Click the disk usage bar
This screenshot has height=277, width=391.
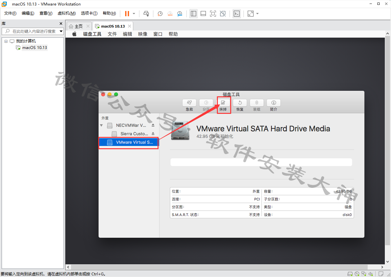(x=261, y=162)
